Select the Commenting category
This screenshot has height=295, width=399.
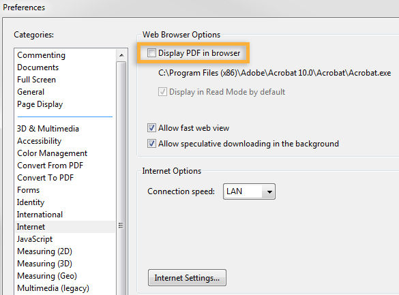coord(41,55)
